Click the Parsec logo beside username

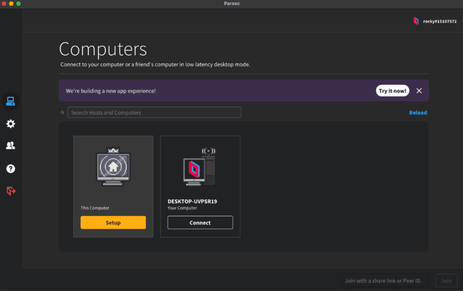click(x=416, y=21)
